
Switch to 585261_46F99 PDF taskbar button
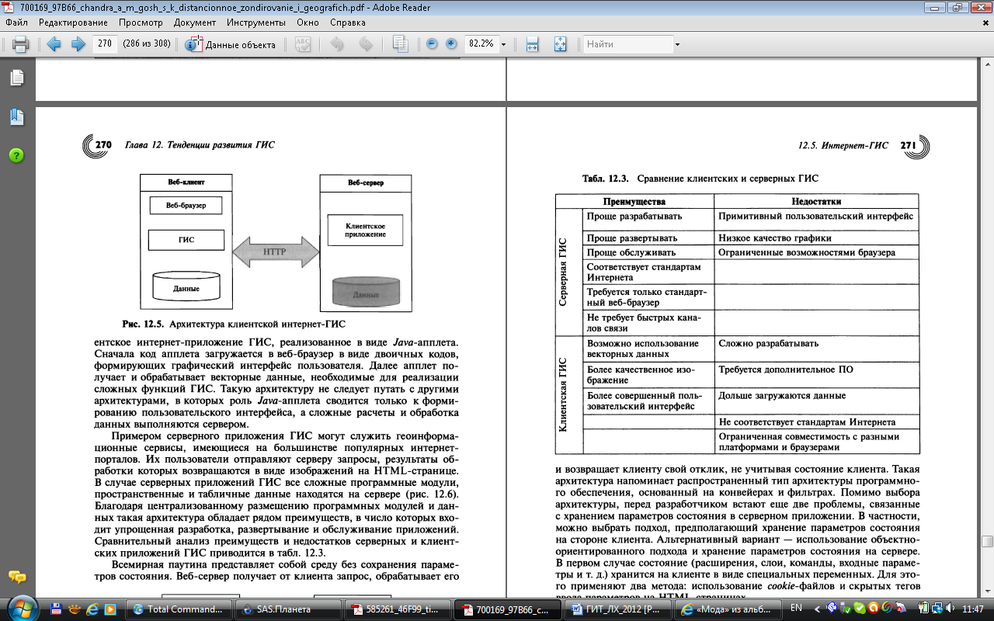[398, 609]
